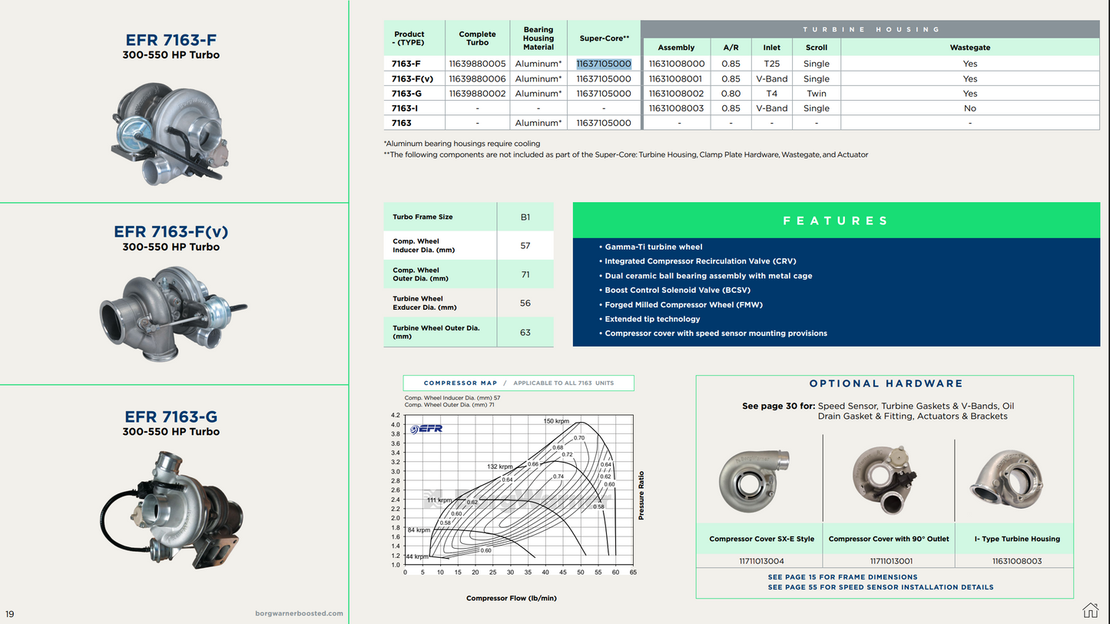Select the T4 inlet cell
This screenshot has width=1110, height=624.
[x=771, y=93]
